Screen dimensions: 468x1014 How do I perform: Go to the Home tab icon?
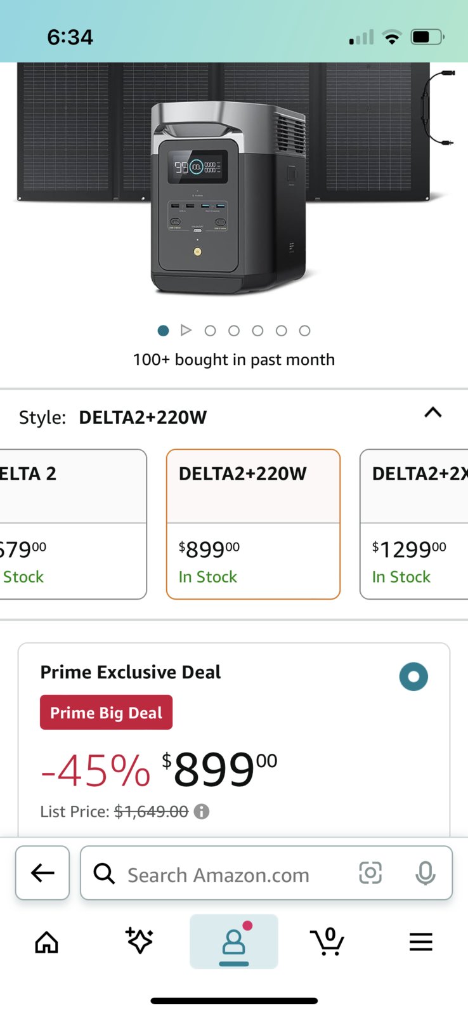pos(47,942)
